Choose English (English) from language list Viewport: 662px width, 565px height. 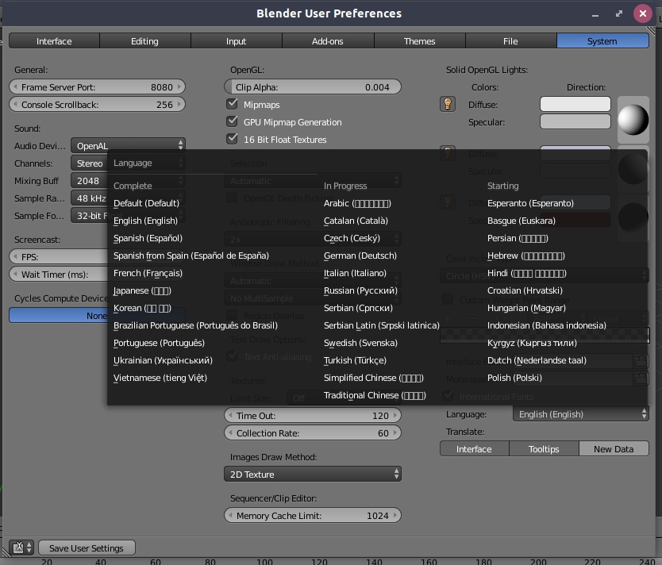146,221
